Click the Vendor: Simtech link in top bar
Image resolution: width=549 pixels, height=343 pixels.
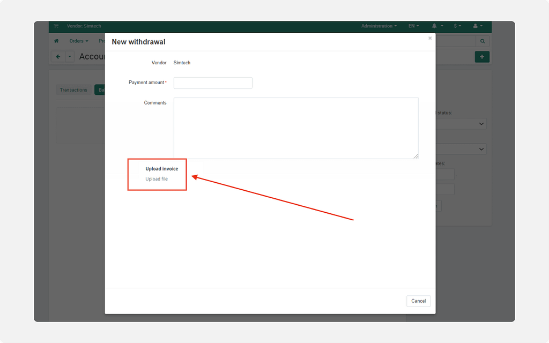coord(84,26)
